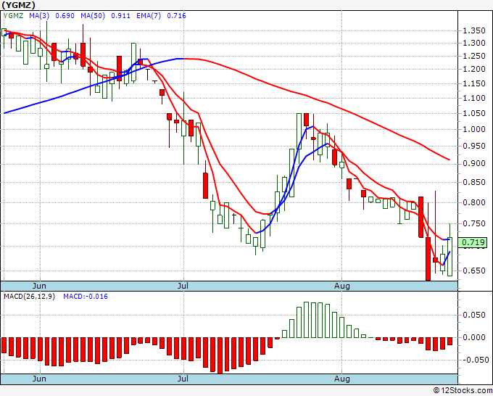The image size is (493, 396).
Task: Click Aug on the price chart time axis
Action: pos(341,286)
